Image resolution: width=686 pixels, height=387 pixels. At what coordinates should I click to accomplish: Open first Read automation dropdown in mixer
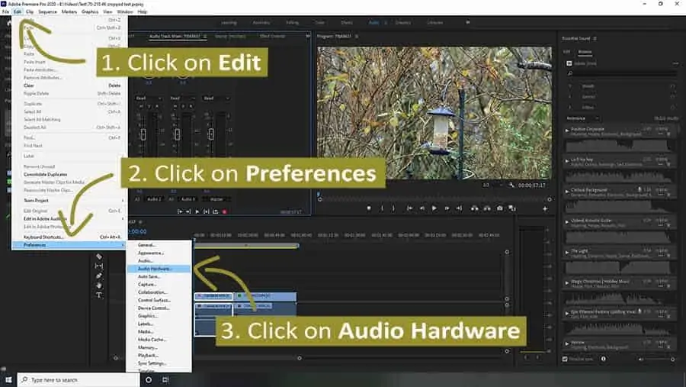(x=149, y=98)
